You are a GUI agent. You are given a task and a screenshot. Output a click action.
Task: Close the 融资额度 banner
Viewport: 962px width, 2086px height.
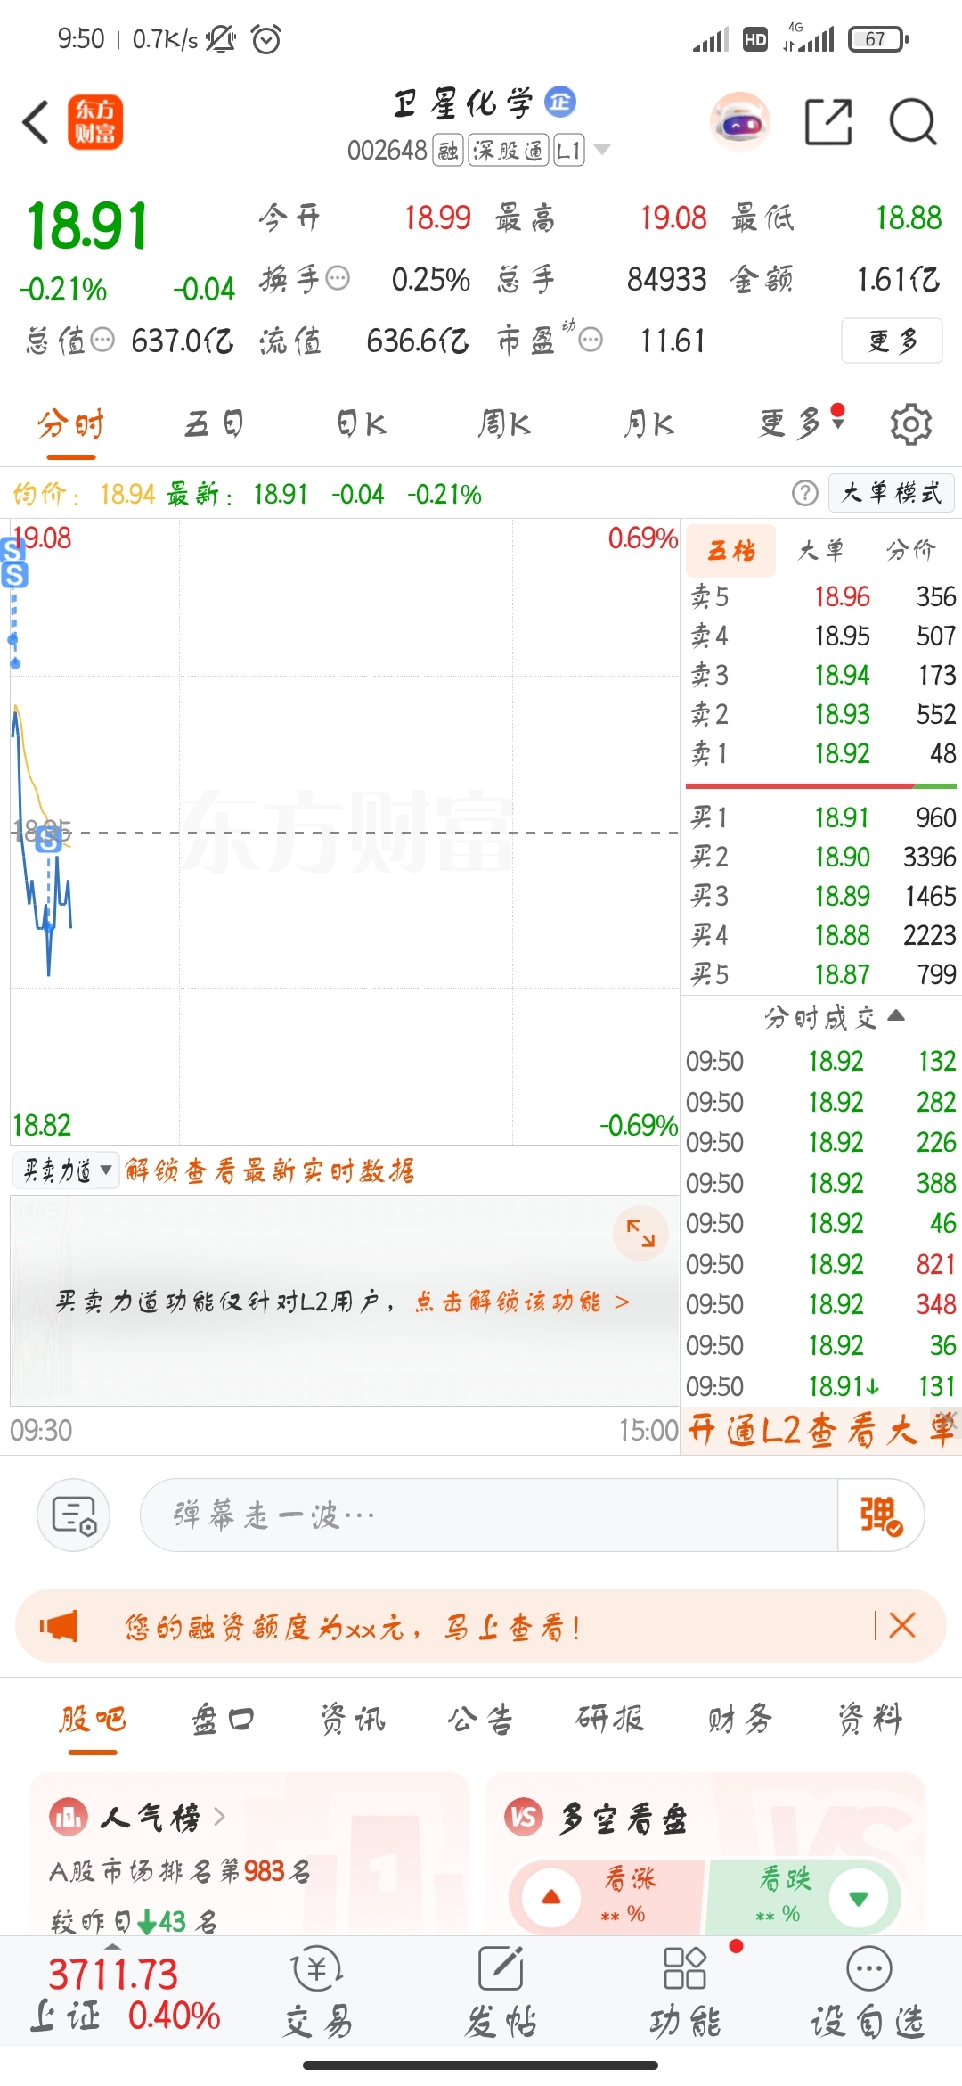[902, 1626]
